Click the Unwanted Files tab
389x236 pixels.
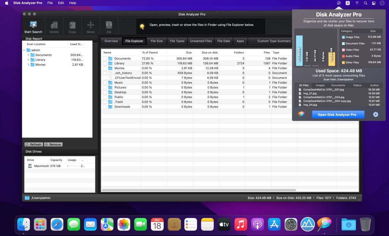coord(201,41)
